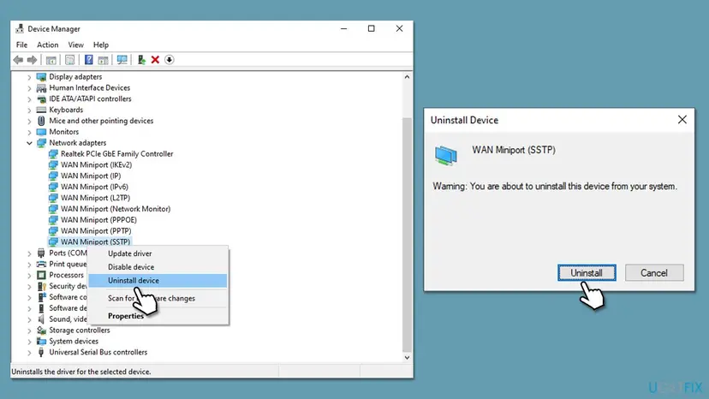Open the blue Help question-mark toolbar icon

coord(89,60)
